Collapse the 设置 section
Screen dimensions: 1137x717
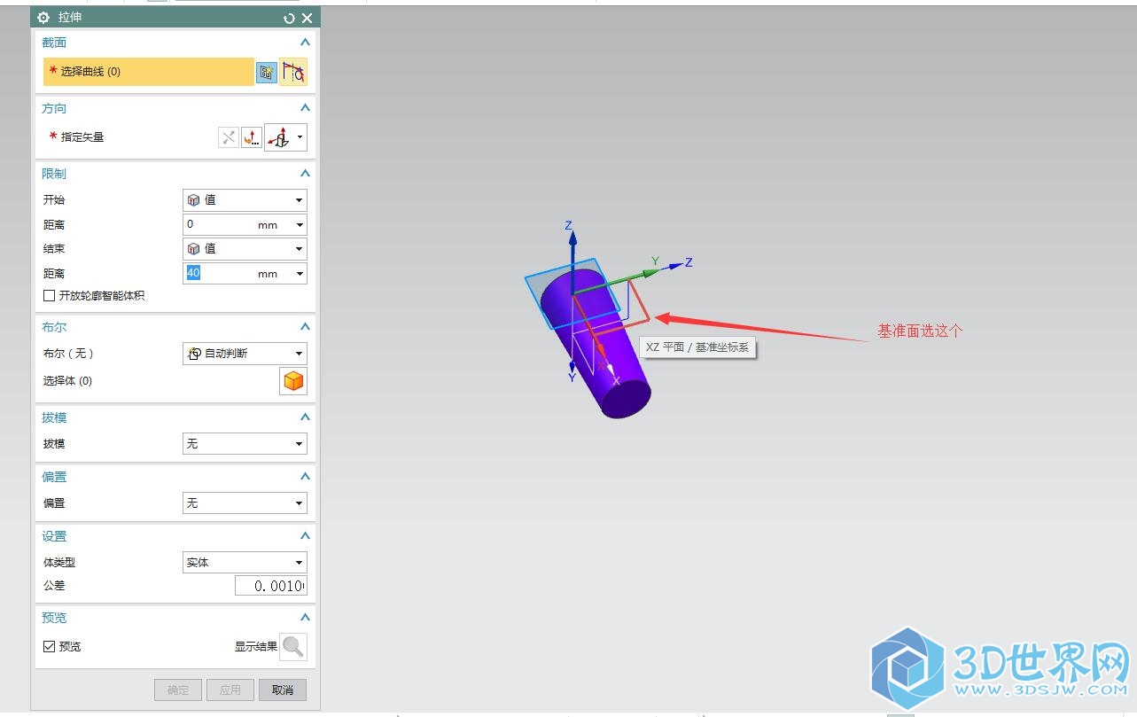[305, 536]
